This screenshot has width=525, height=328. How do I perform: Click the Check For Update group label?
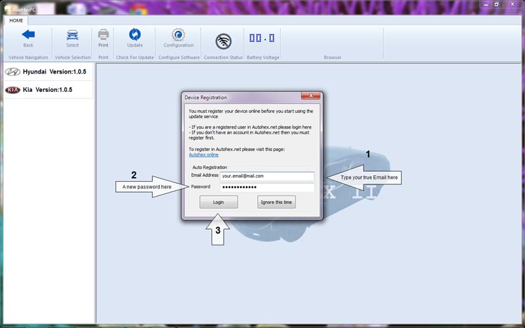[135, 58]
